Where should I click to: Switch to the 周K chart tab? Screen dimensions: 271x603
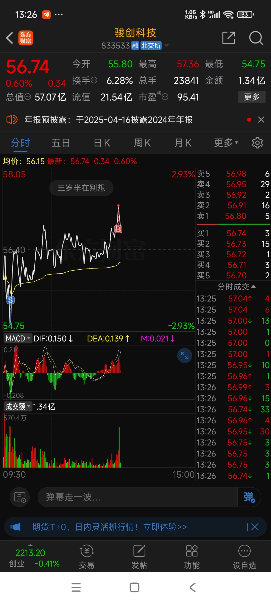[142, 143]
